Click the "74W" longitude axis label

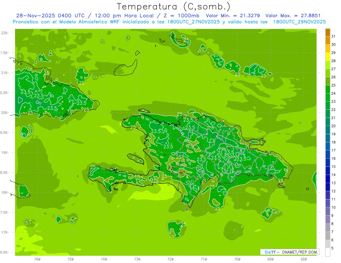coord(104,259)
